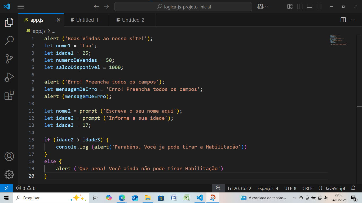Click the numeroDeVendas variable

(x=76, y=60)
